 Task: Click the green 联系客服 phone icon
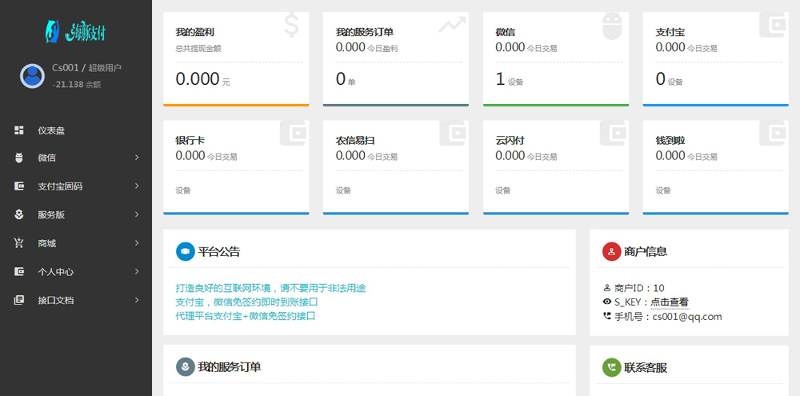coord(612,367)
